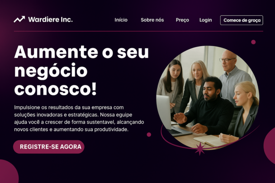Click the REGISTRE-SE AGORA button

pyautogui.click(x=49, y=147)
